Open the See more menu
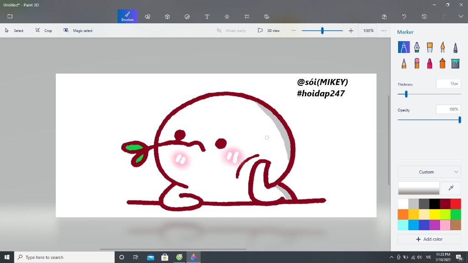 tap(383, 31)
